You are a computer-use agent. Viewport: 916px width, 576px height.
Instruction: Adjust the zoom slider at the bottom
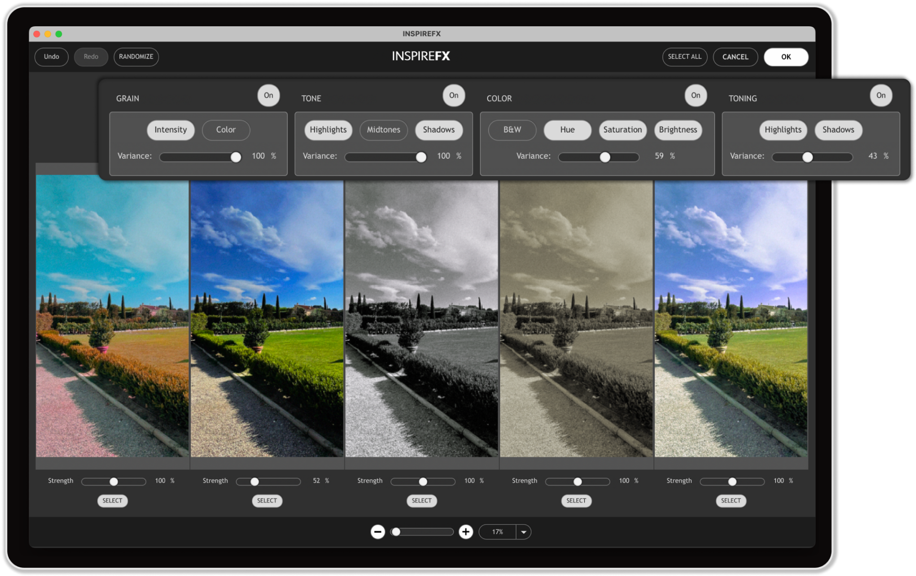pos(422,532)
